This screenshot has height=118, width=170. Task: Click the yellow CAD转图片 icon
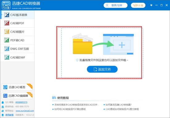[7, 32]
